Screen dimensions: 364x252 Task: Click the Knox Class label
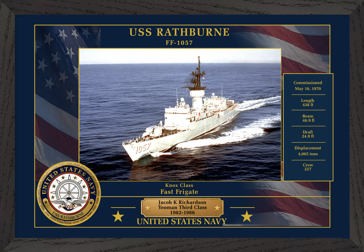click(x=179, y=185)
